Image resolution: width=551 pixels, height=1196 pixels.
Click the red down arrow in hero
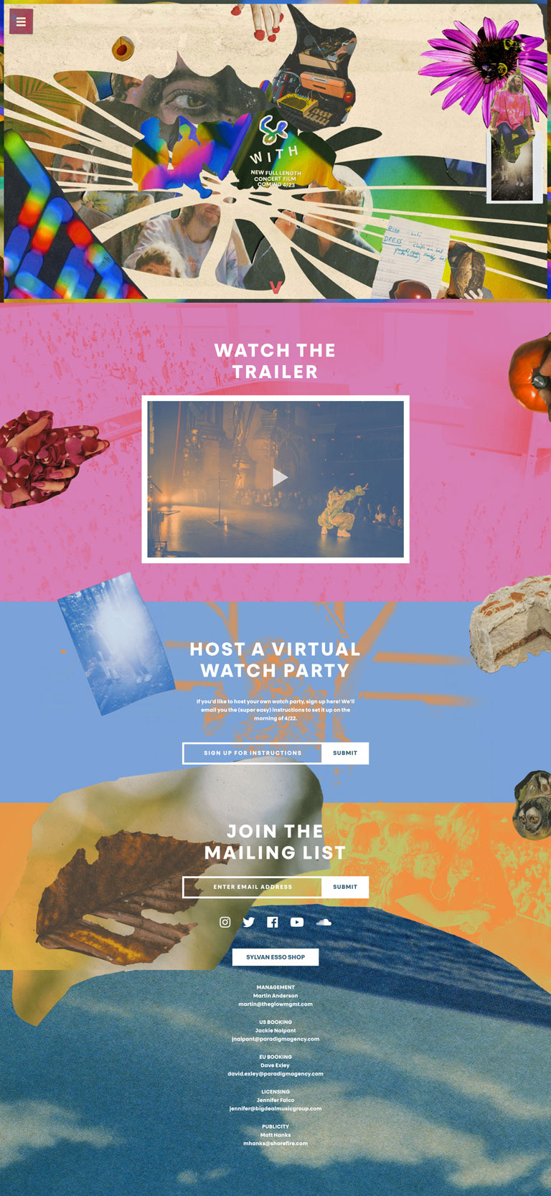coord(275,287)
